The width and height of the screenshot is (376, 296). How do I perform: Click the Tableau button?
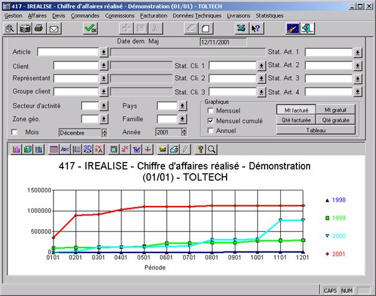coord(316,130)
